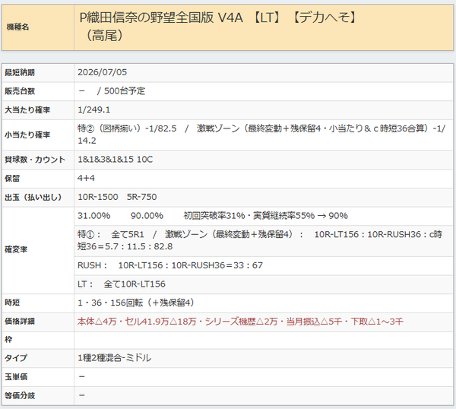Click the '機種名' header label
This screenshot has height=409, width=456.
tap(17, 27)
